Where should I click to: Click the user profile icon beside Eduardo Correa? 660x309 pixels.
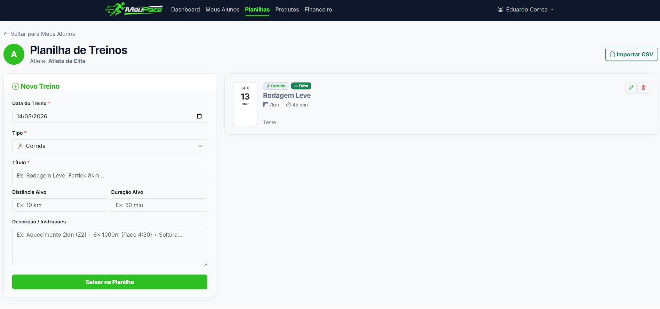pyautogui.click(x=500, y=9)
